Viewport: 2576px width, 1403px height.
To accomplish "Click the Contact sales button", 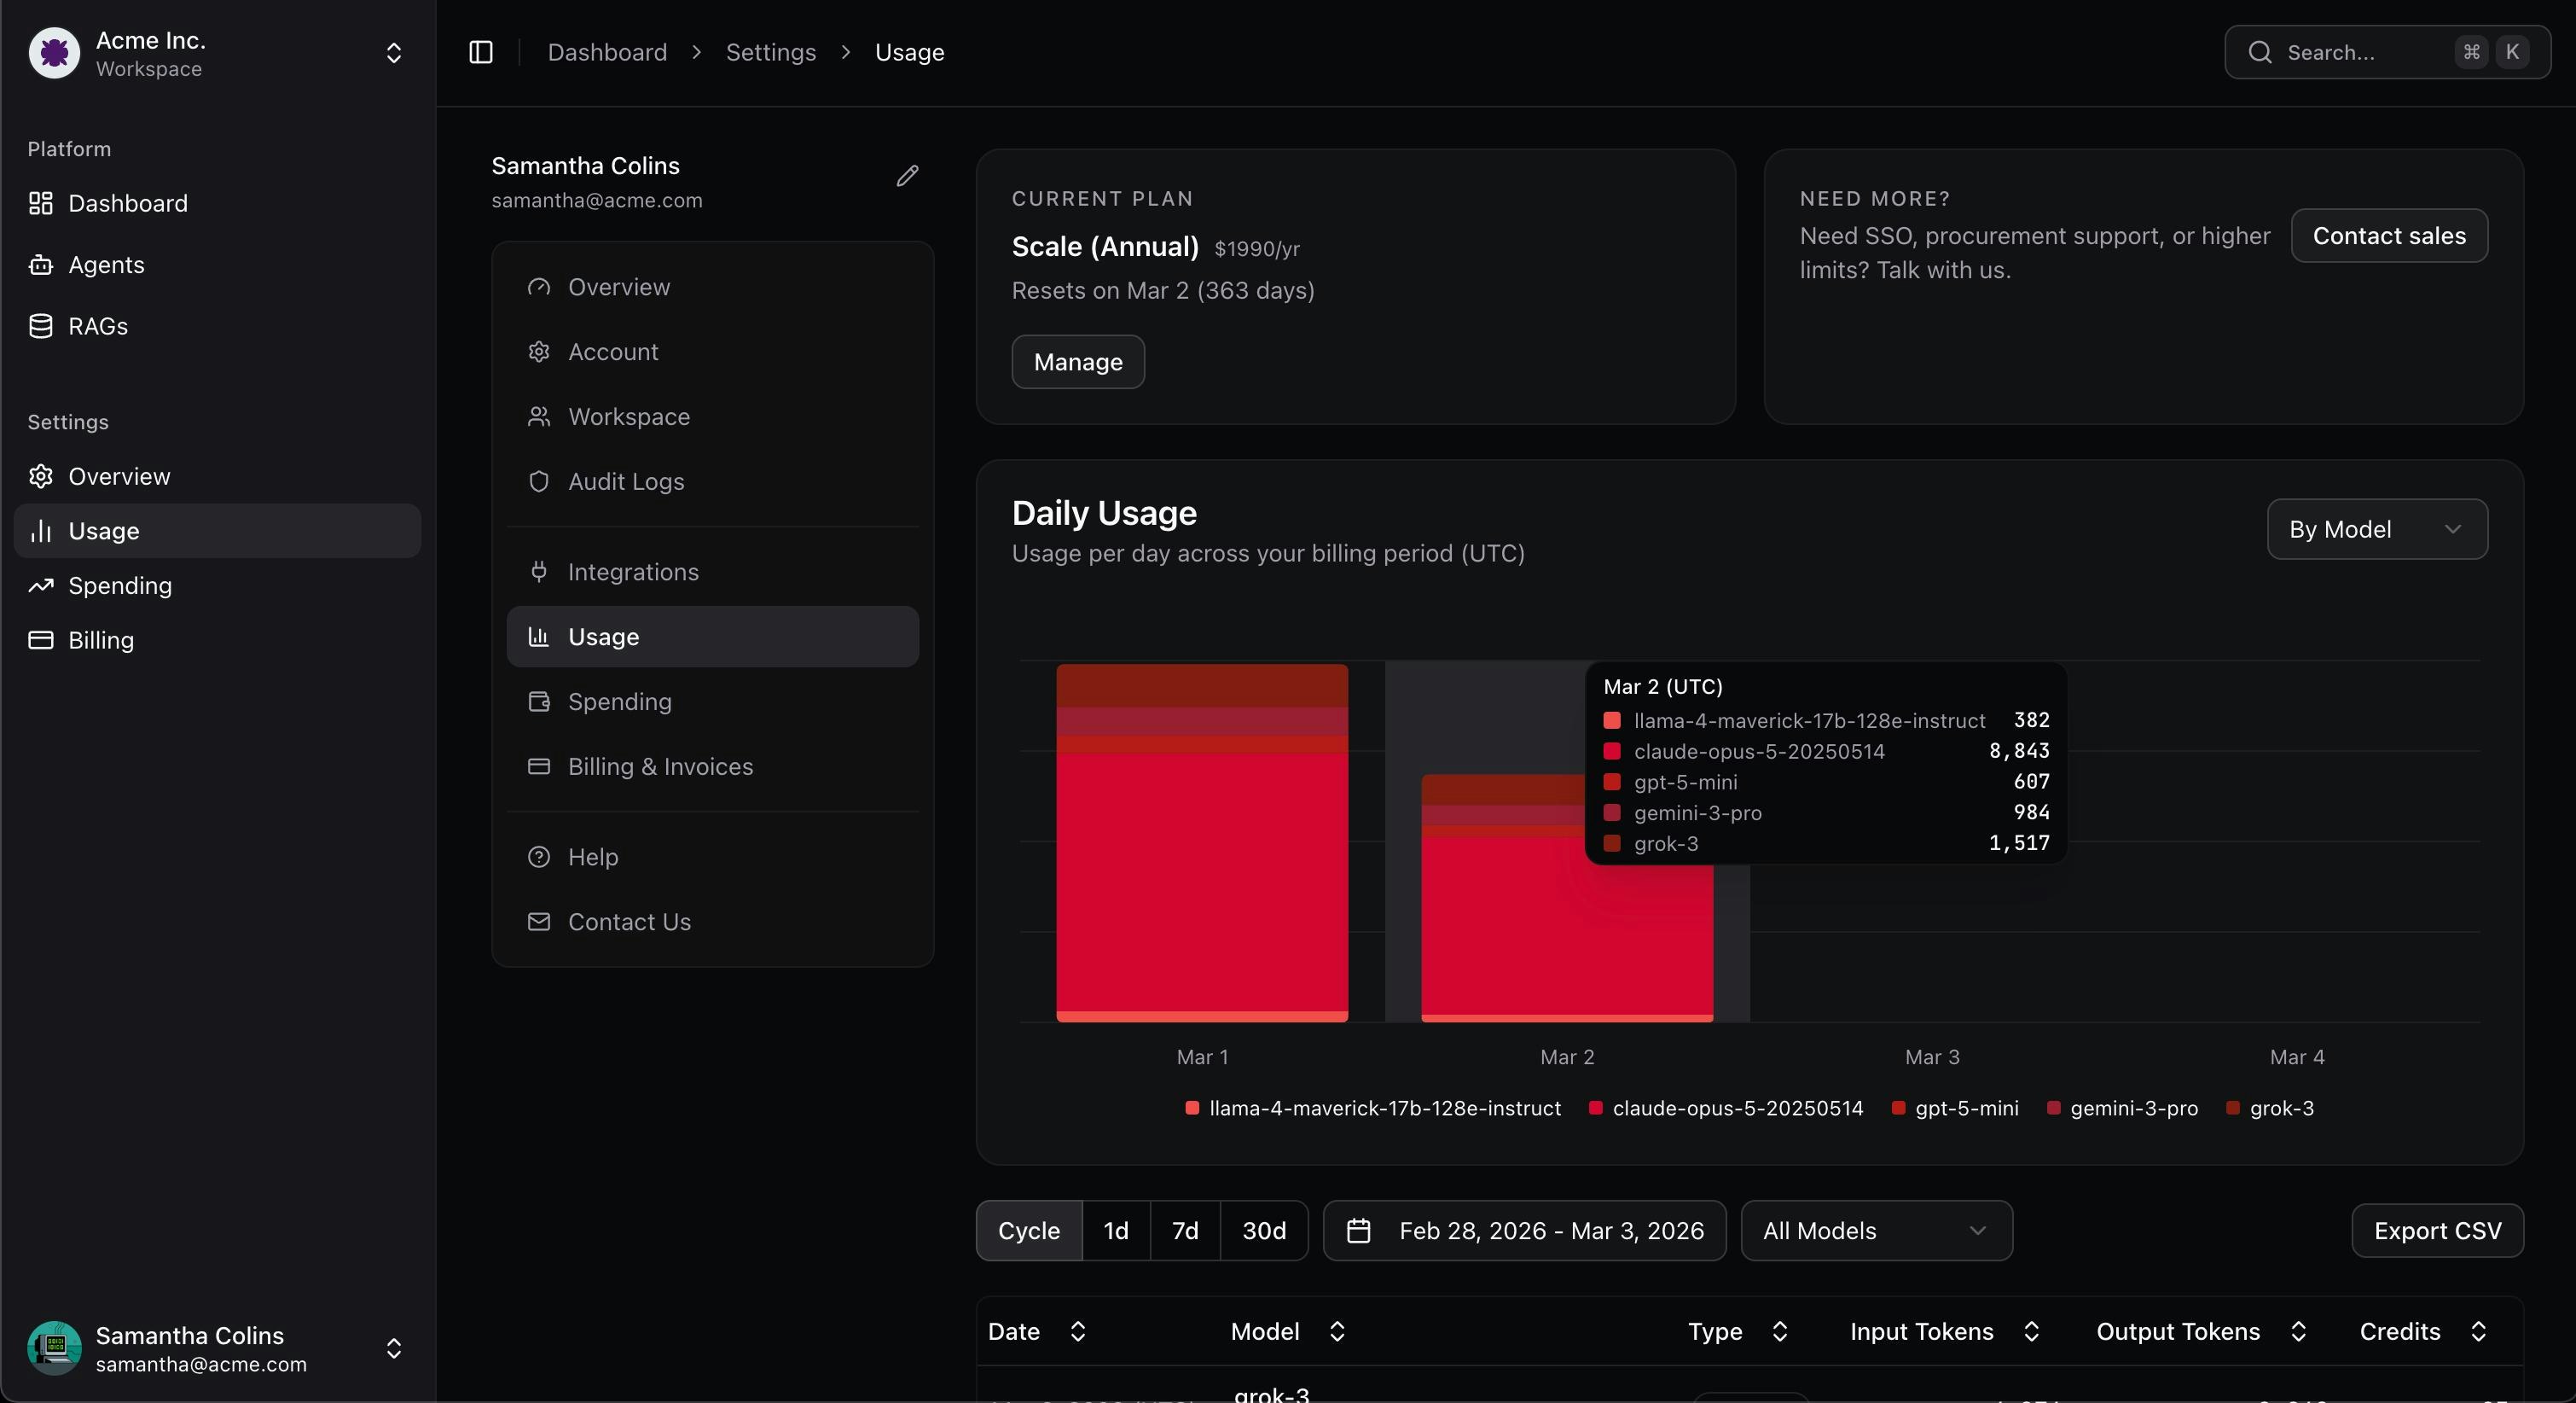I will (x=2389, y=236).
